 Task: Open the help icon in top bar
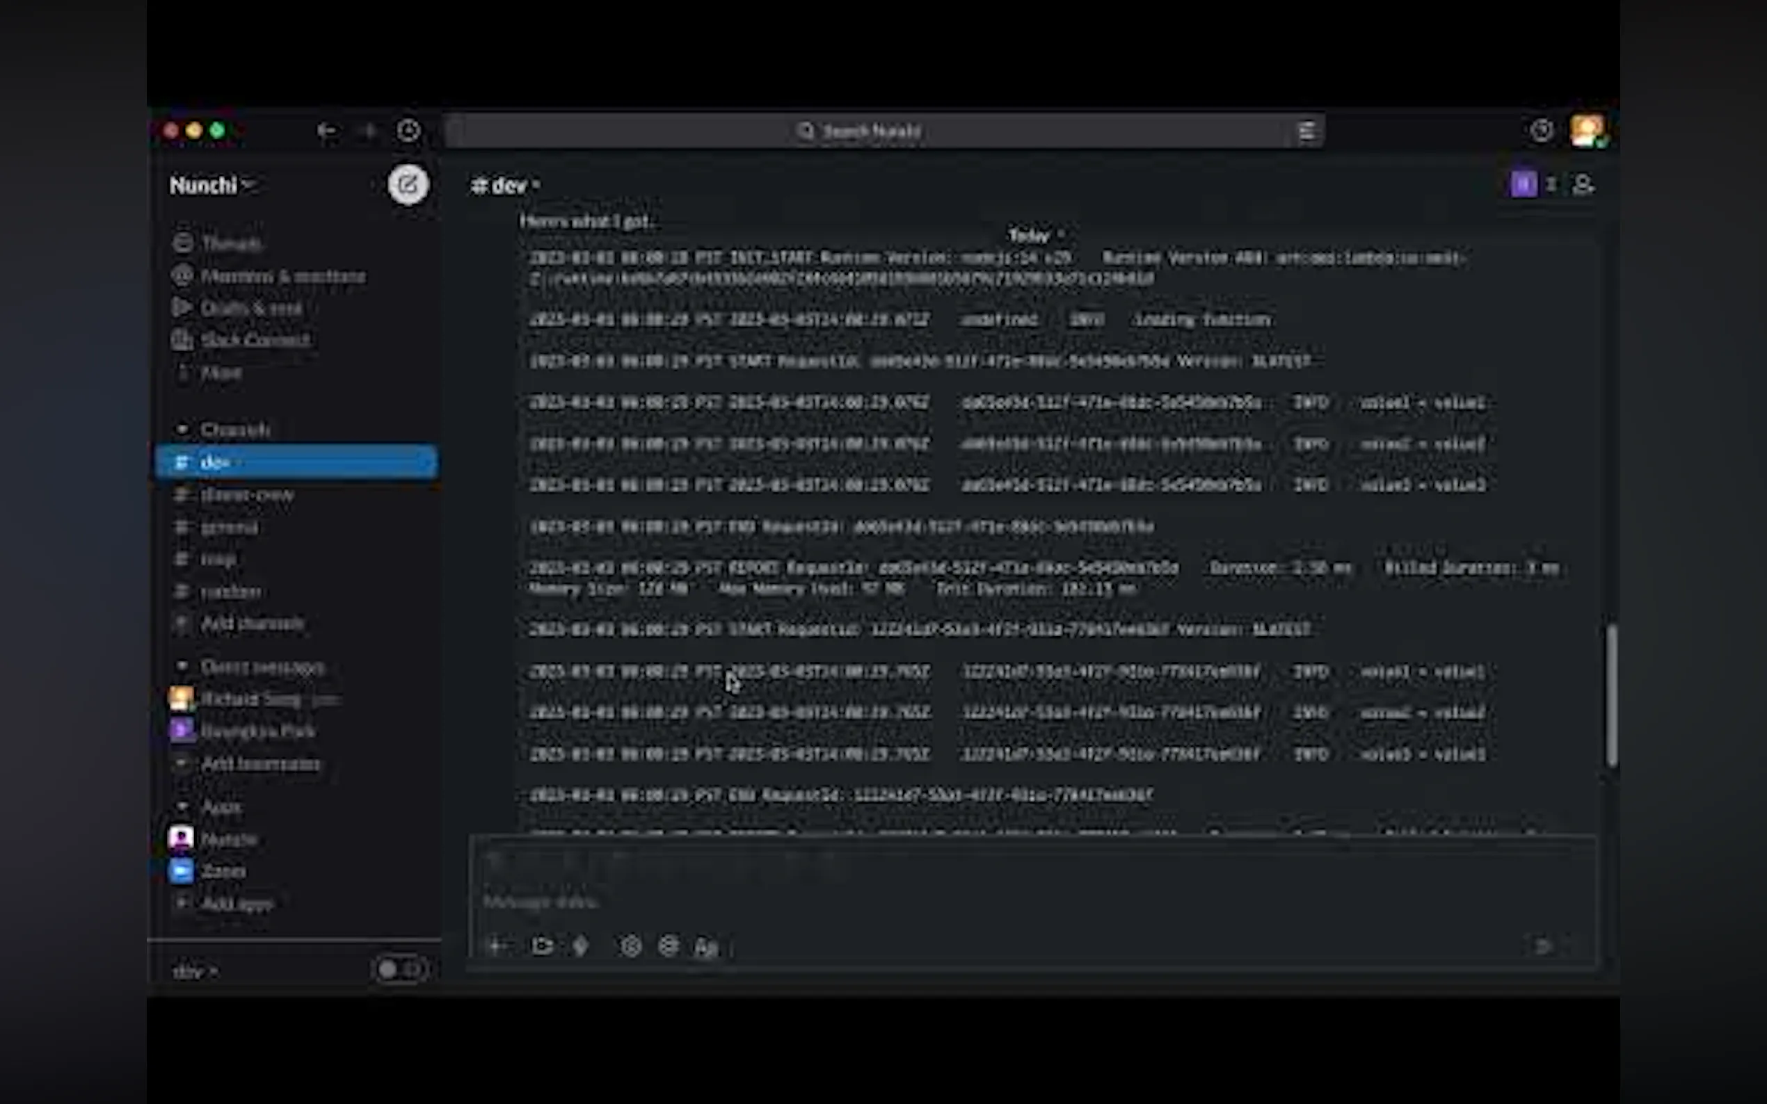1542,131
